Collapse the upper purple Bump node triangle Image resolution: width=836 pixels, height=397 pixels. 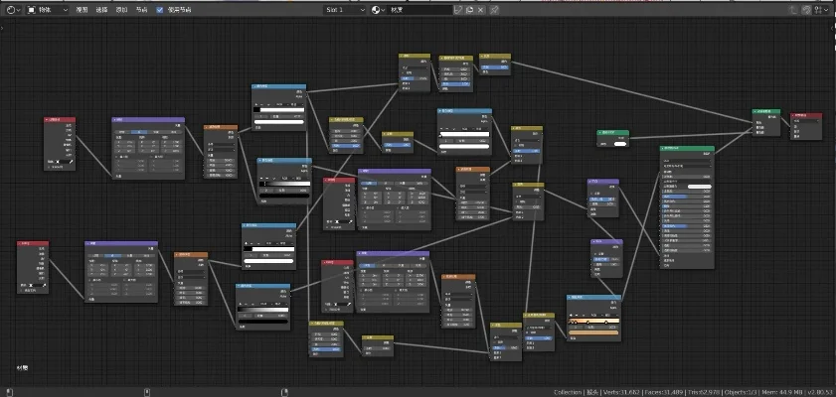tap(589, 182)
